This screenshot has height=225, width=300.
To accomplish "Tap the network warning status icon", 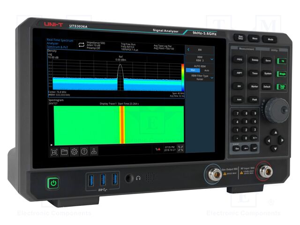I will coord(158,149).
